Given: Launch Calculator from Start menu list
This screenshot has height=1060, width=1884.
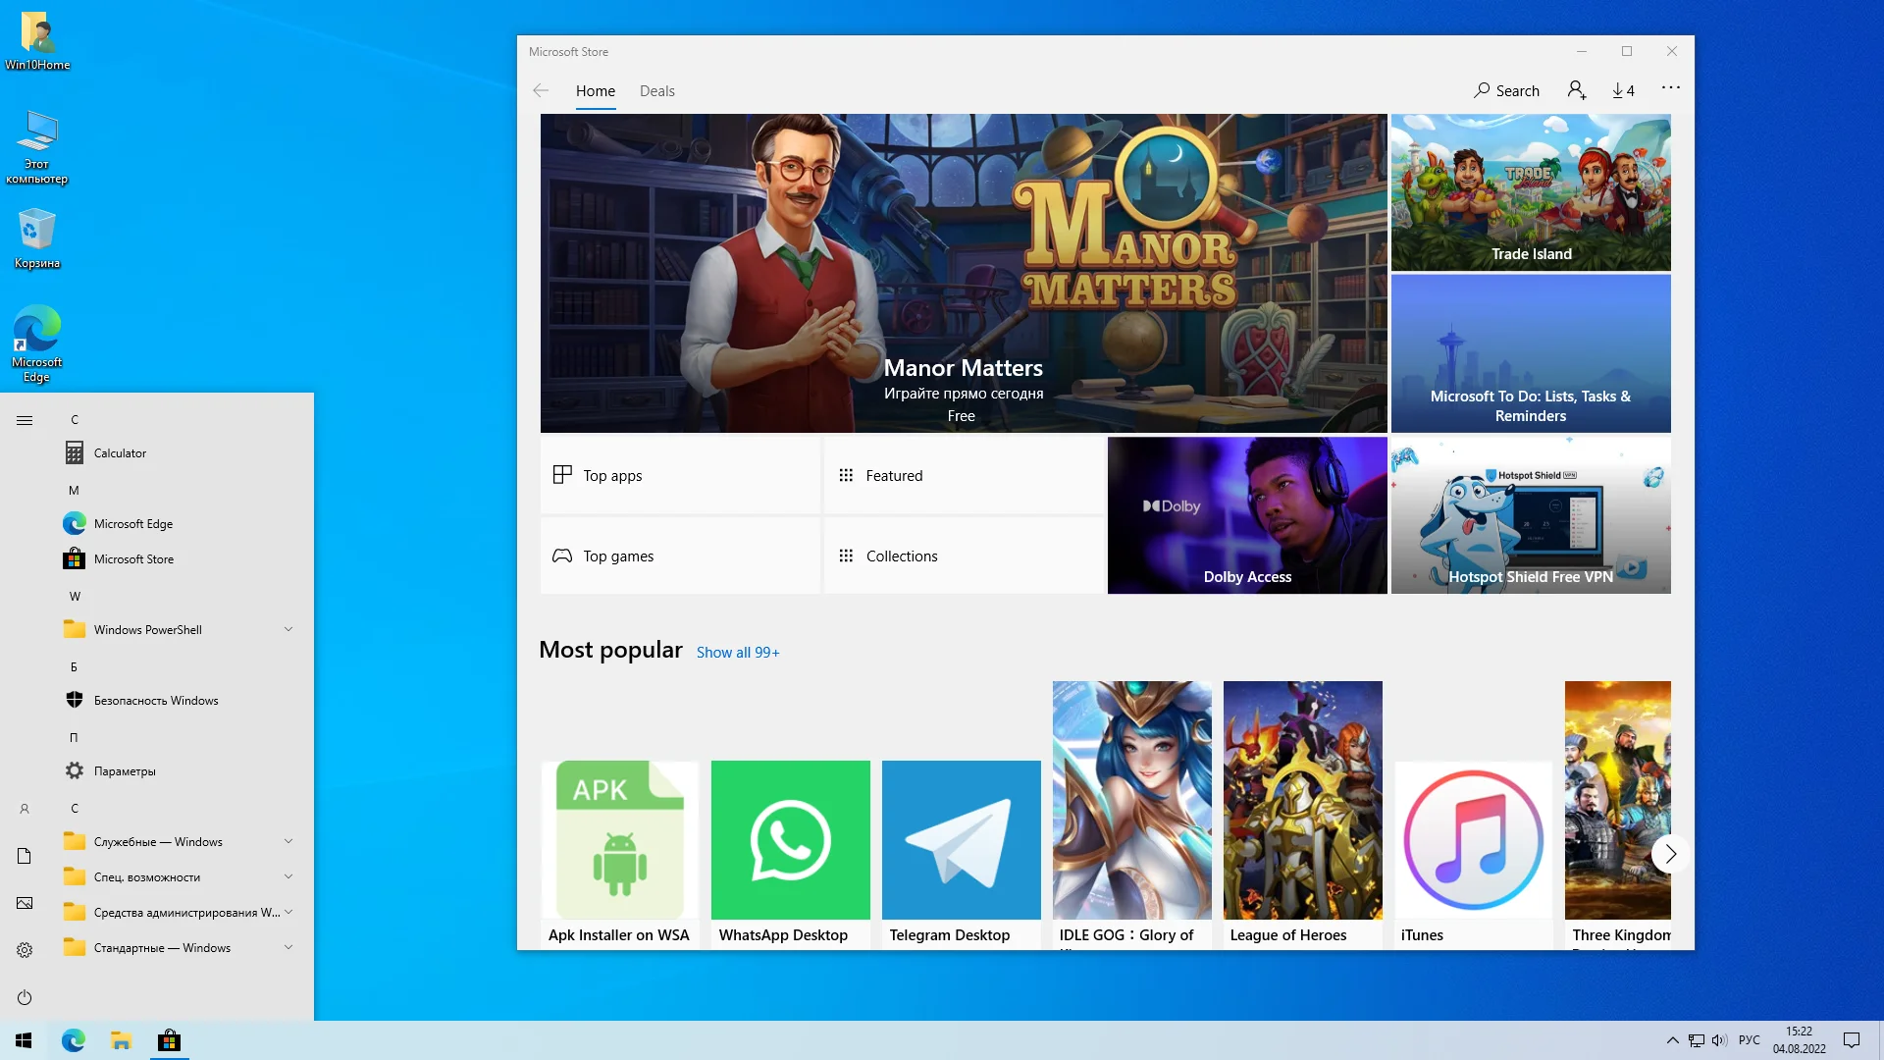Looking at the screenshot, I should tap(120, 453).
